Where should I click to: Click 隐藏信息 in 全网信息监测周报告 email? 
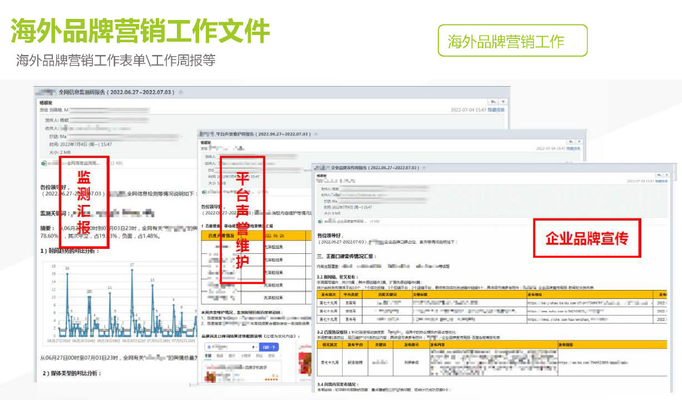497,110
